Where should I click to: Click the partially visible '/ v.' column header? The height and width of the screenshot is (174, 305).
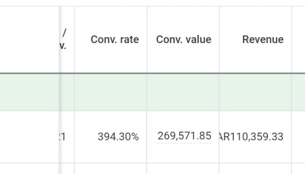pyautogui.click(x=64, y=40)
